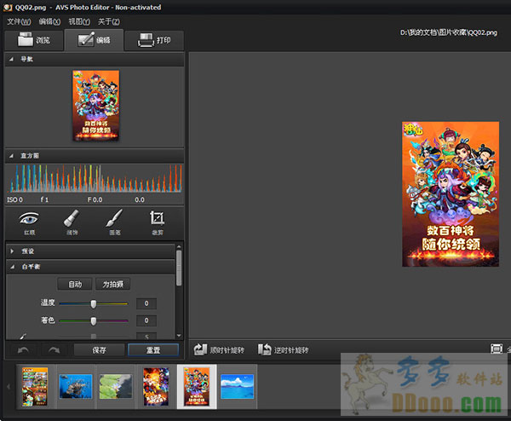Image resolution: width=511 pixels, height=421 pixels.
Task: Click the 温度 temperature slider handle
Action: click(94, 303)
